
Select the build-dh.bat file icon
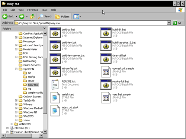click(x=106, y=33)
